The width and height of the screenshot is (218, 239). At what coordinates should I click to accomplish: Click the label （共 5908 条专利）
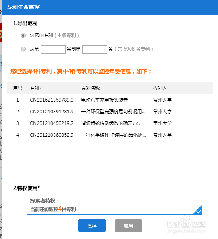[x=133, y=49]
